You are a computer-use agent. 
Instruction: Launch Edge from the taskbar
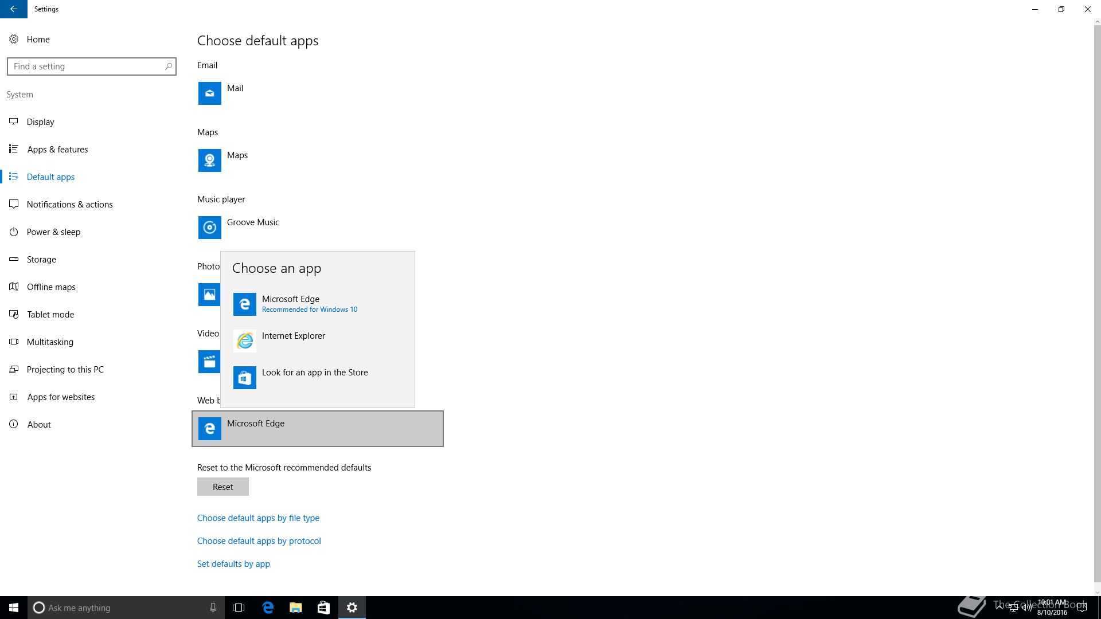pyautogui.click(x=268, y=608)
